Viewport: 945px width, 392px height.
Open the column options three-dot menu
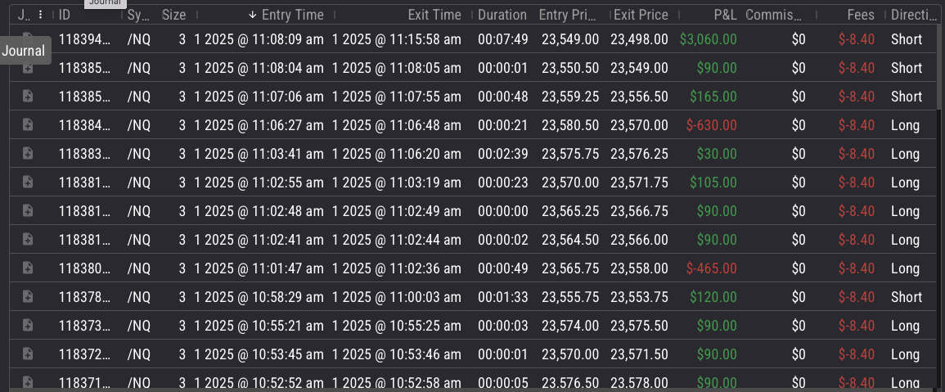click(40, 15)
